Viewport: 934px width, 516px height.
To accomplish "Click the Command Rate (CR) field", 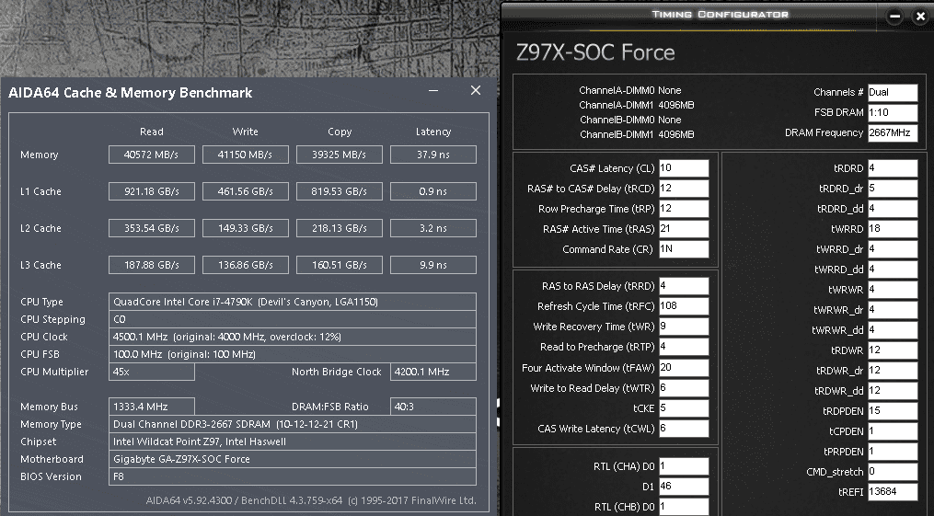I will (x=684, y=248).
